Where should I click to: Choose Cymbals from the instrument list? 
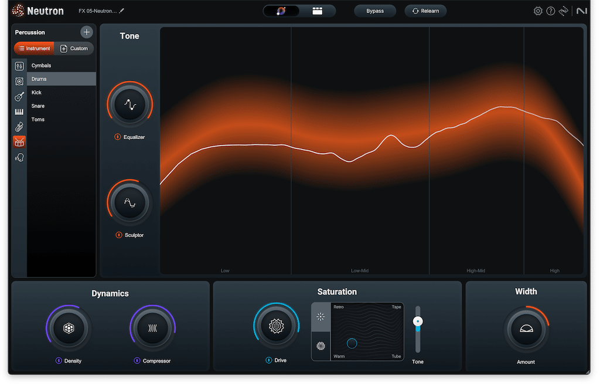click(61, 66)
